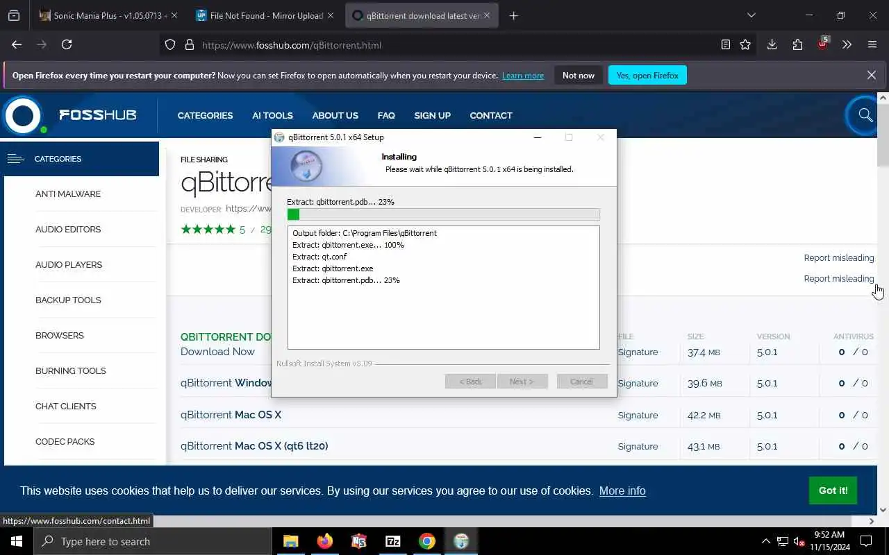Select the qBittorrent download tab
This screenshot has height=555, width=889.
click(x=422, y=15)
